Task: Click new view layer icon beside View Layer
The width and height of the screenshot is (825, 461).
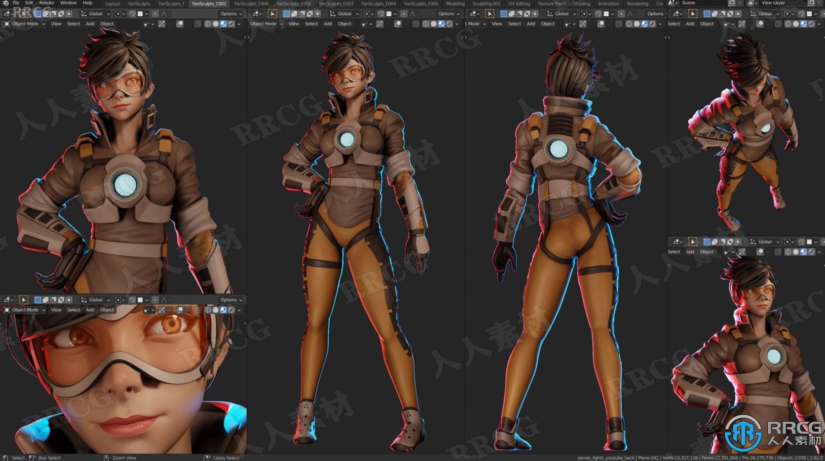Action: tap(812, 3)
